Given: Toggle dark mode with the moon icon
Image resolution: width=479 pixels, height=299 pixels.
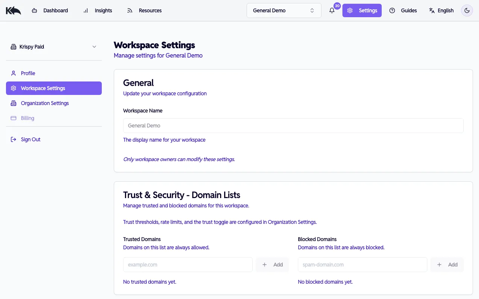Looking at the screenshot, I should click(467, 10).
